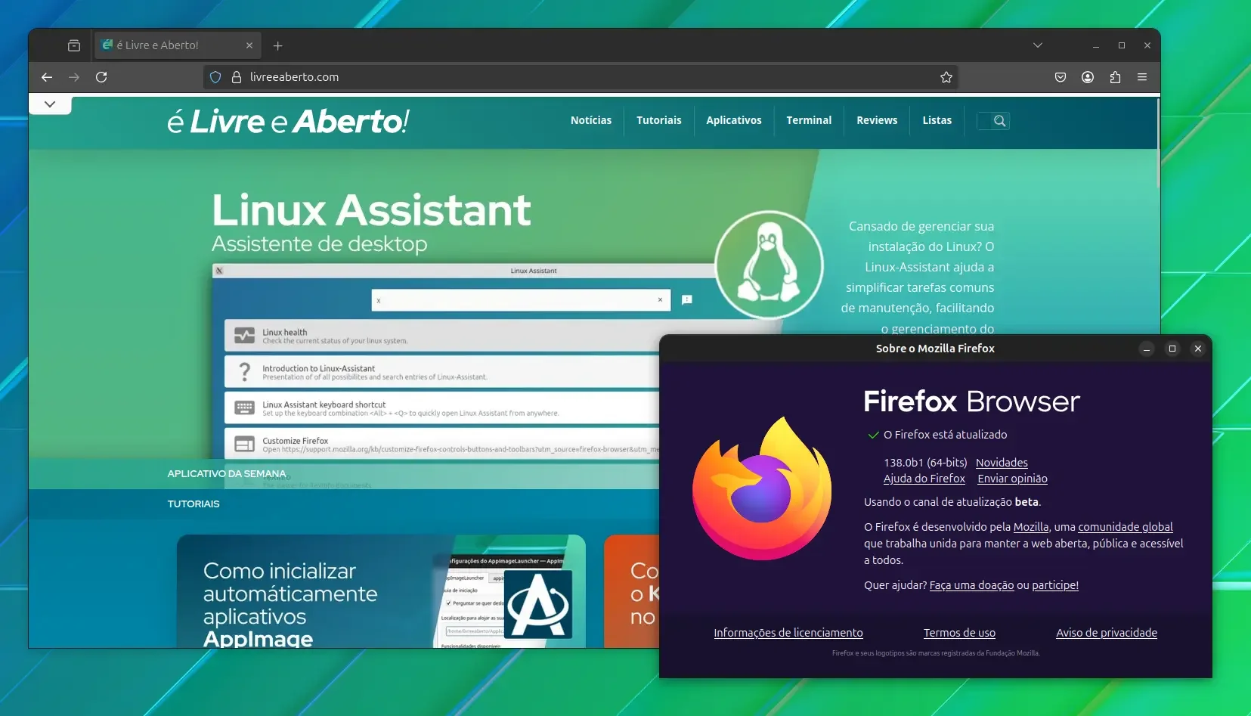
Task: Reload the current page
Action: pos(101,77)
